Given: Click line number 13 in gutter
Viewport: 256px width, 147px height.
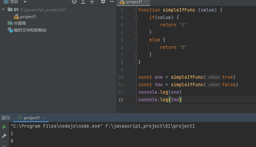Looking at the screenshot, I should 121,99.
